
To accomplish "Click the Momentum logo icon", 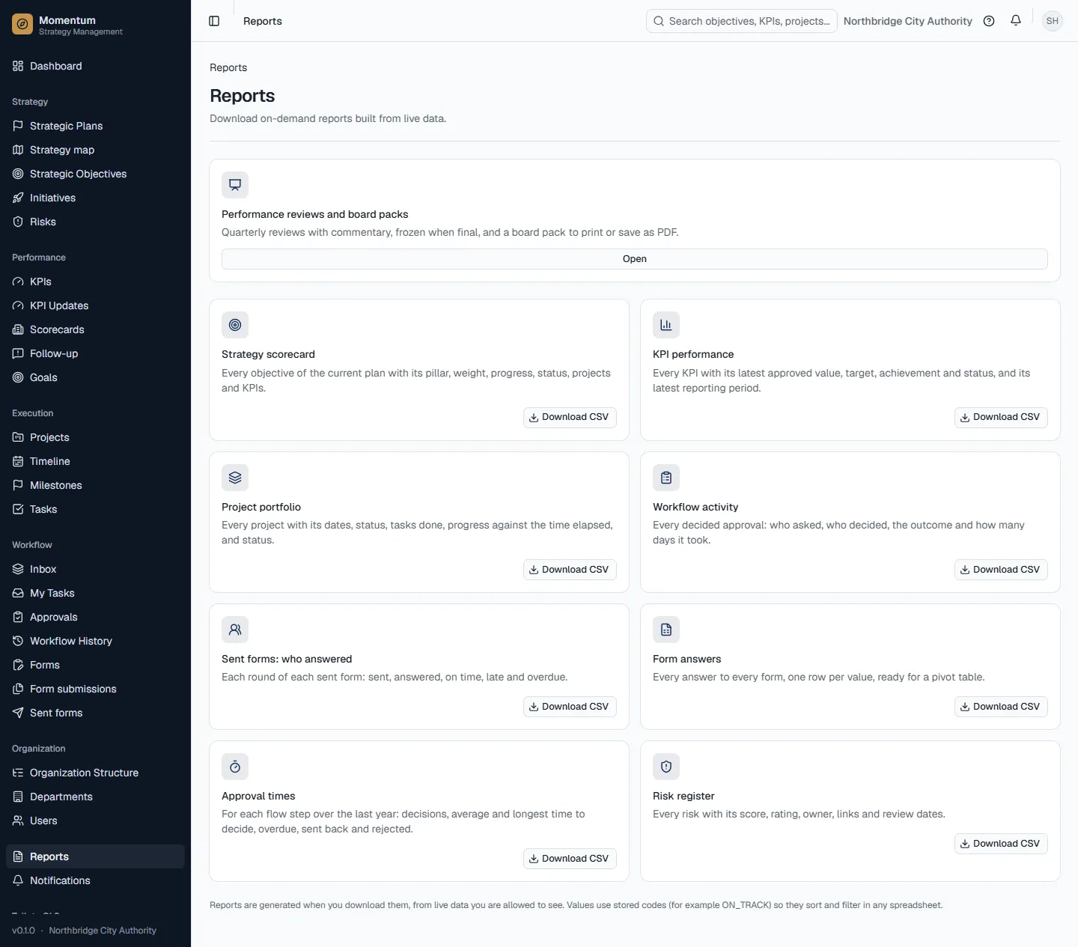I will click(x=22, y=25).
